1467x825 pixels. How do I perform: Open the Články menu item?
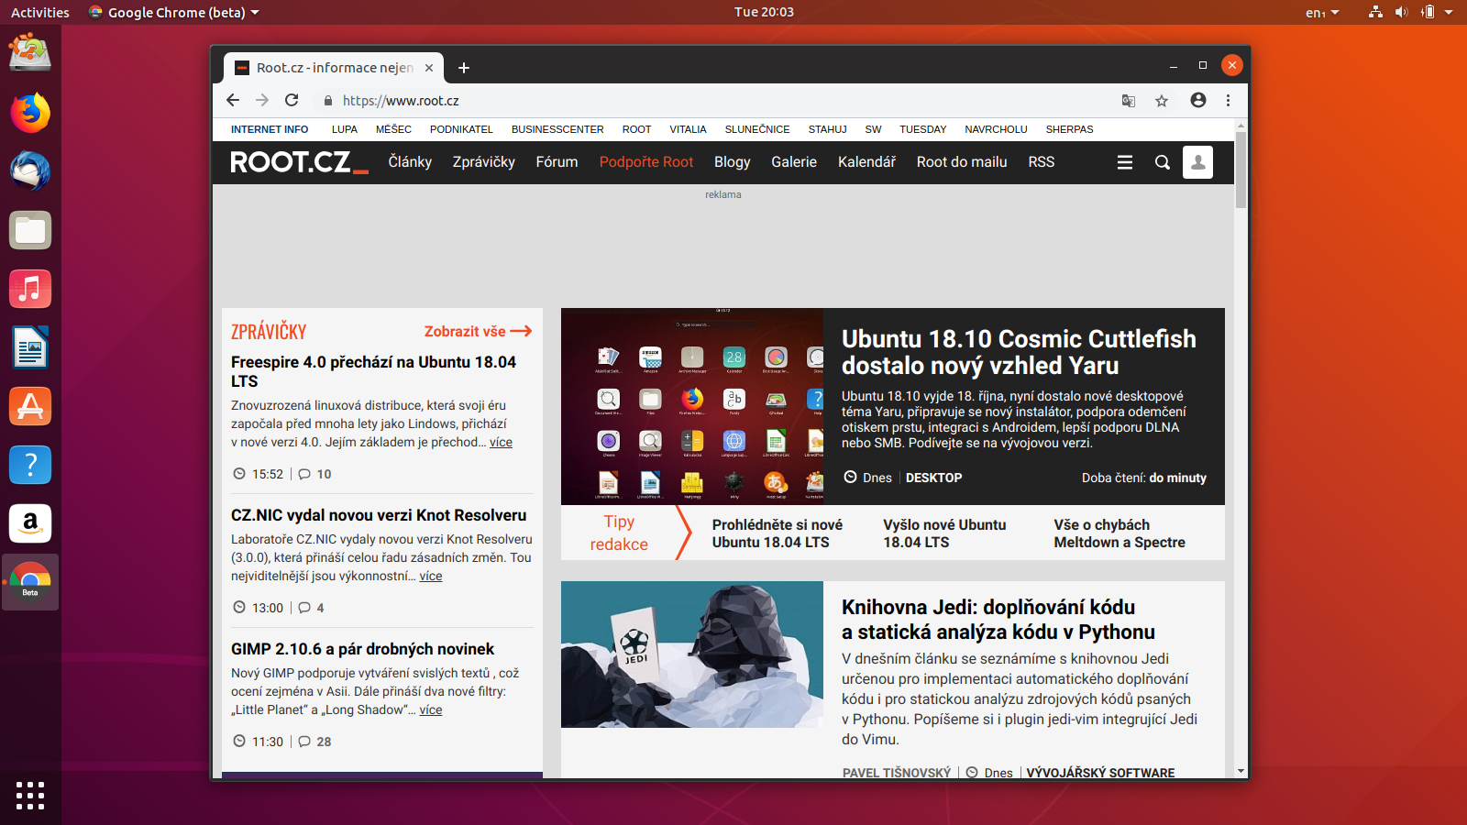(410, 162)
